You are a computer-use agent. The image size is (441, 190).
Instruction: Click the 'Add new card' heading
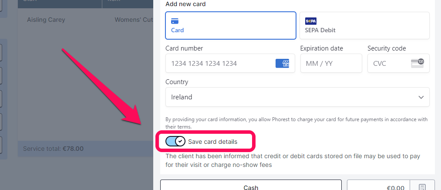pyautogui.click(x=185, y=4)
